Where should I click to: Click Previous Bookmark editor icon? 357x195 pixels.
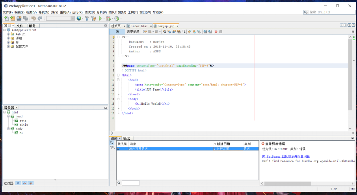click(x=190, y=32)
